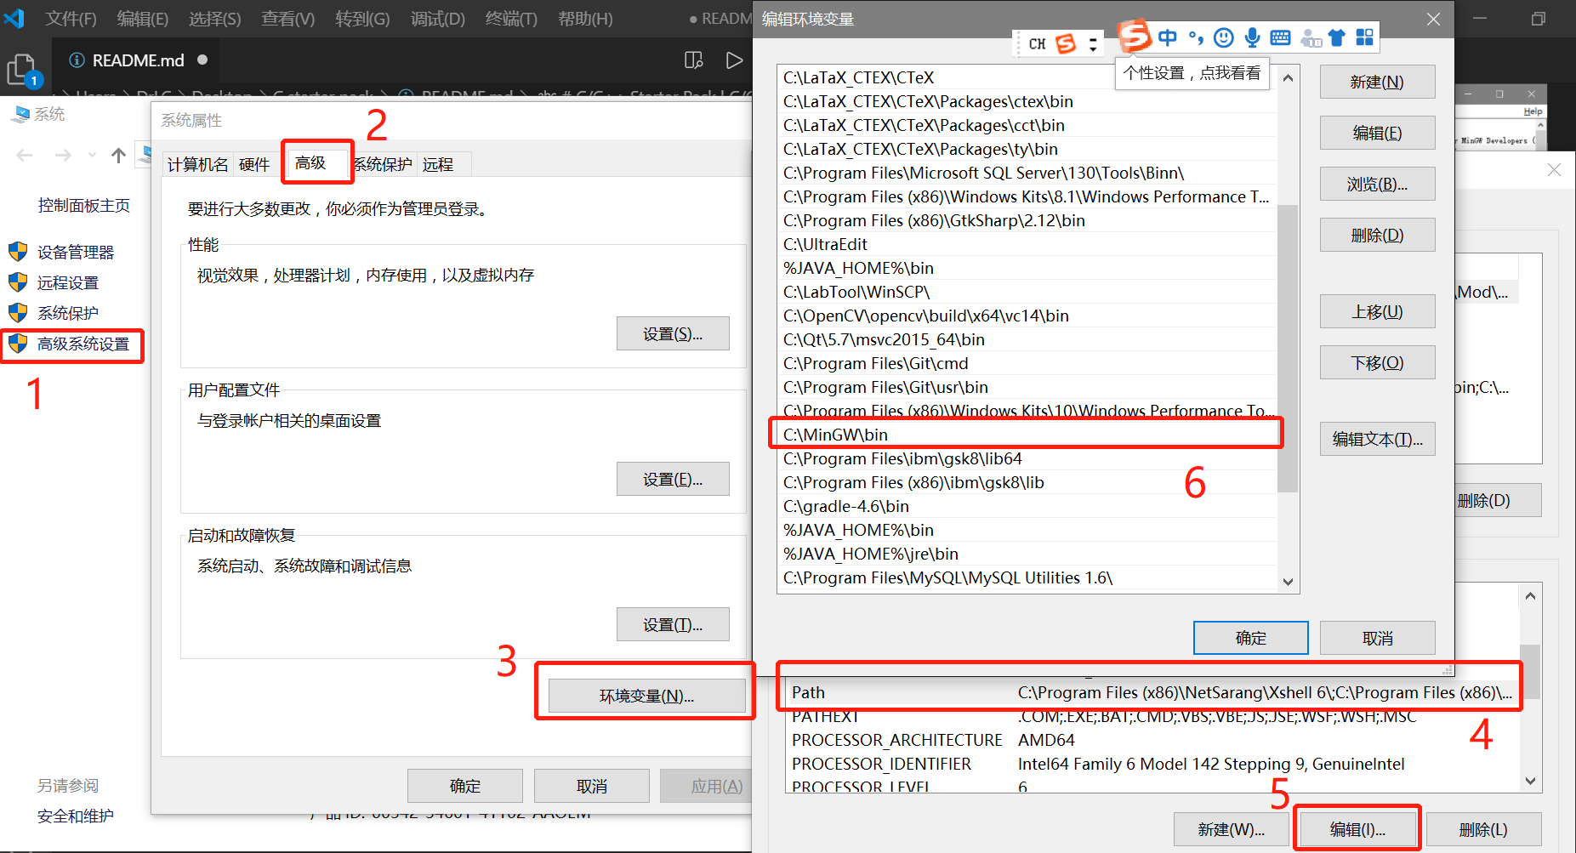Click the unsaved dot on README.md tab
Screen dimensions: 1576x853
point(202,60)
